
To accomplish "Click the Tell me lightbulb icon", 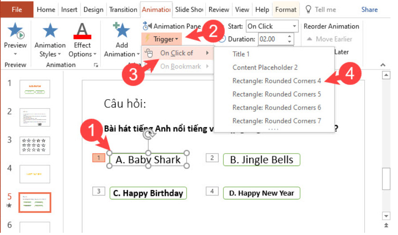I will (x=308, y=9).
